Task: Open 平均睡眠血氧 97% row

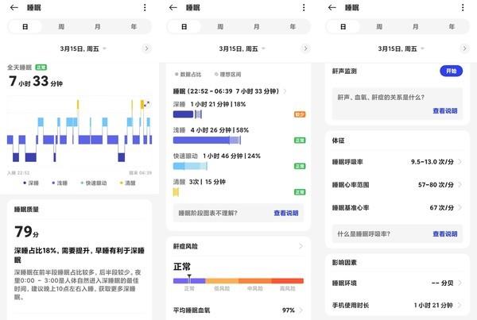Action: (238, 310)
